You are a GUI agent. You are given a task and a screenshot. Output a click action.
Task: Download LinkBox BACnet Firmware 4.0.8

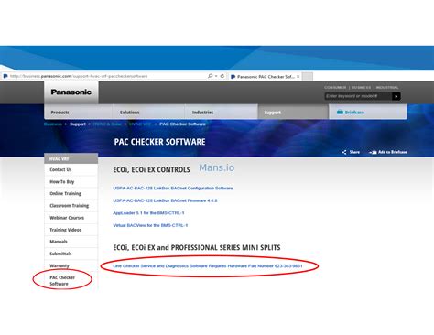pos(165,200)
